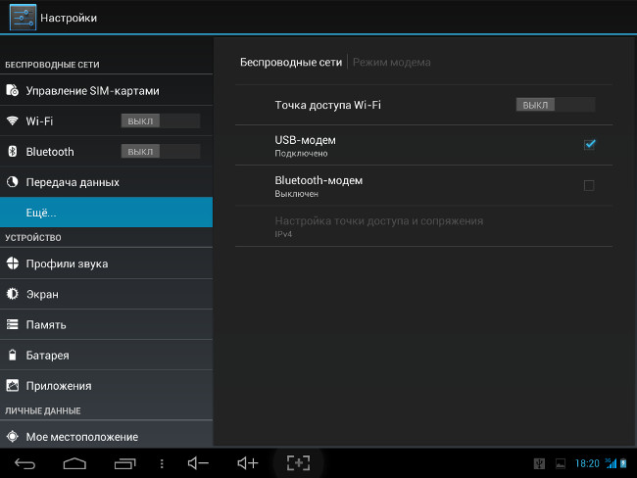Tap the mobile signal strength icon
The width and height of the screenshot is (637, 478).
pos(611,463)
